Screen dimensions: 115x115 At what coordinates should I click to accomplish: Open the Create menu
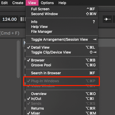18,3
